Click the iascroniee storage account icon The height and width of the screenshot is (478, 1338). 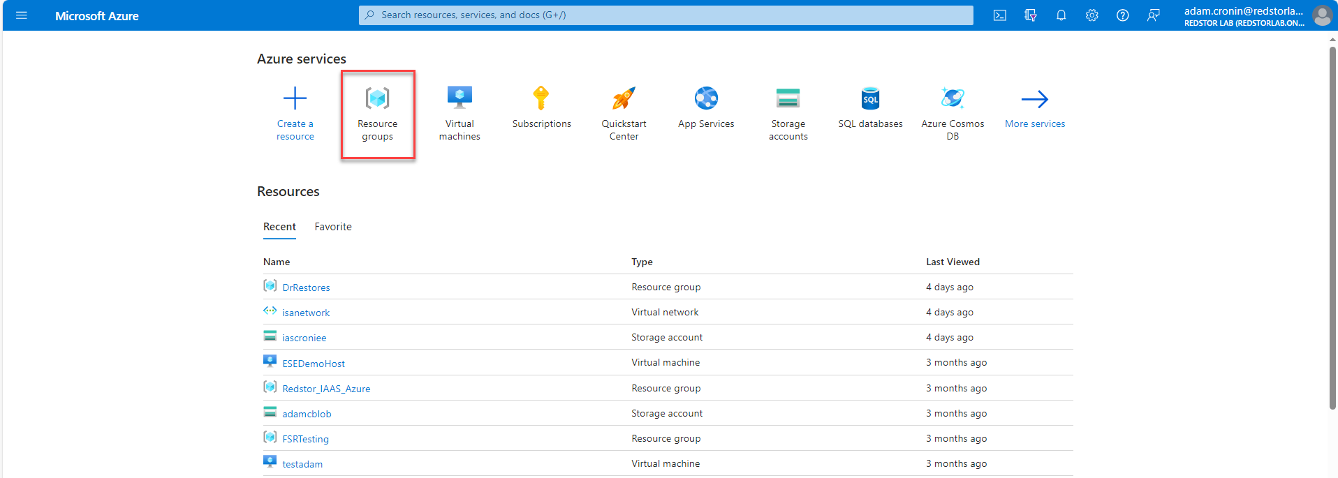270,336
